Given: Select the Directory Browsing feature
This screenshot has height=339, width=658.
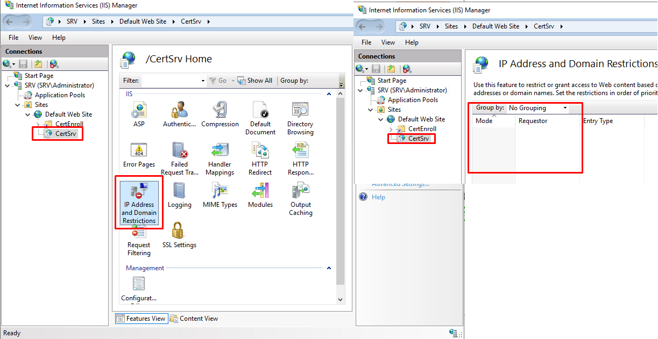Looking at the screenshot, I should (300, 118).
